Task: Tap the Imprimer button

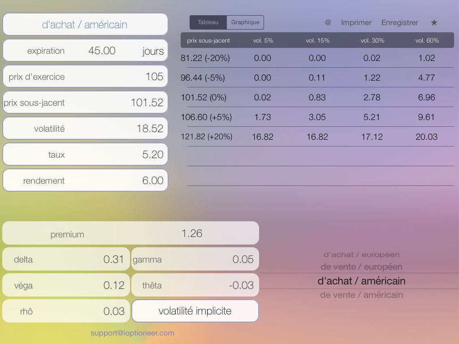Action: click(x=356, y=22)
